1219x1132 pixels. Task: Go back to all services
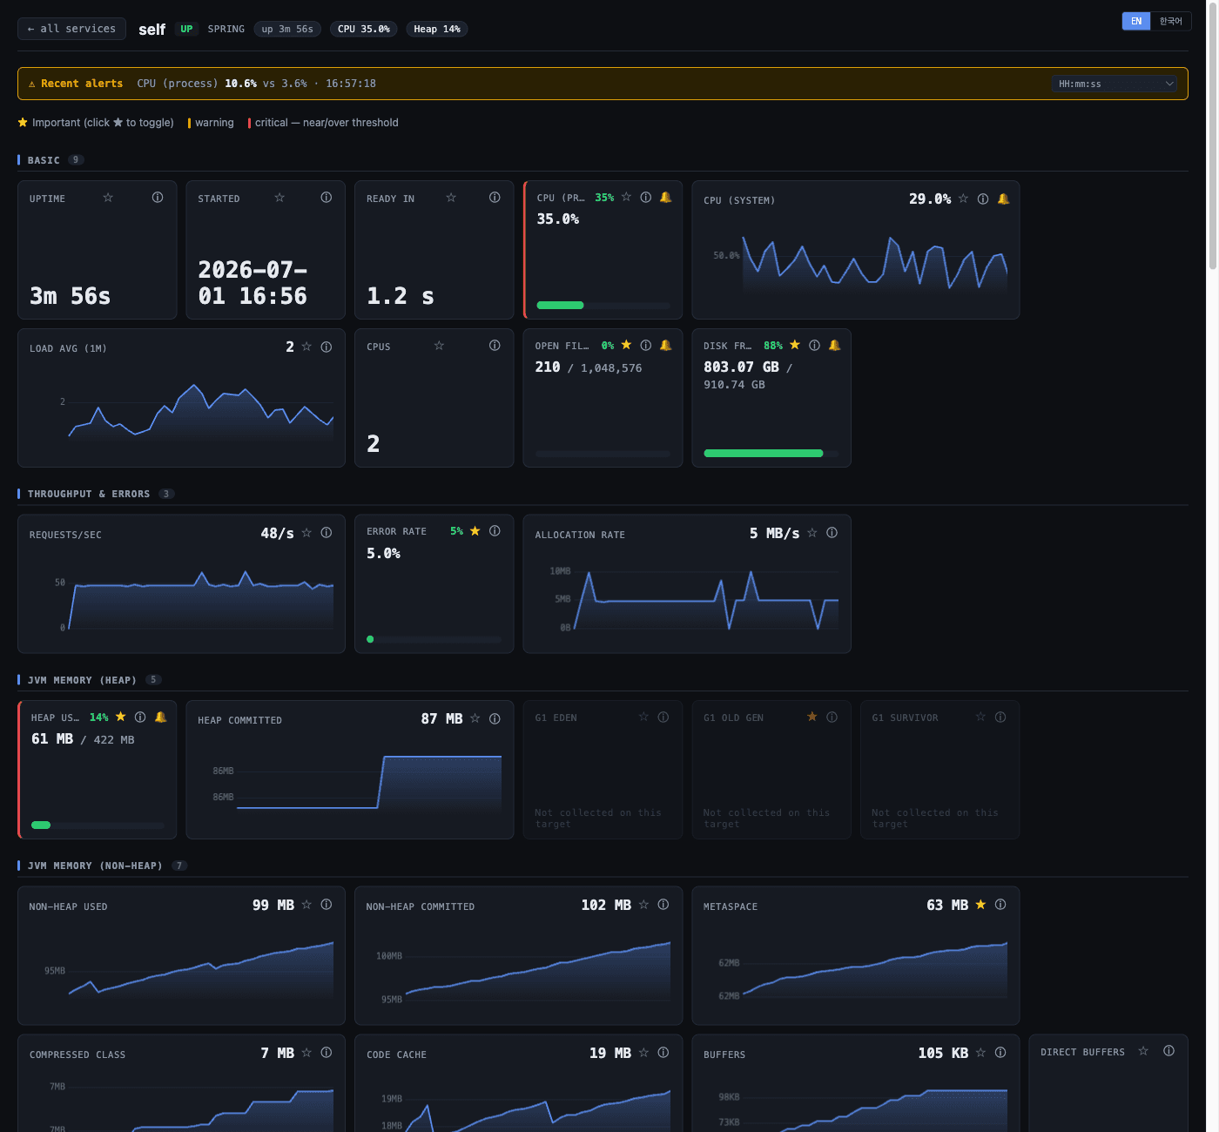pyautogui.click(x=71, y=29)
